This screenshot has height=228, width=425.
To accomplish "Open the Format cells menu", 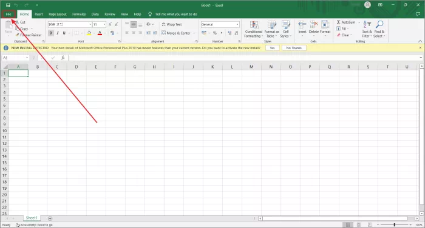I will coord(325,29).
